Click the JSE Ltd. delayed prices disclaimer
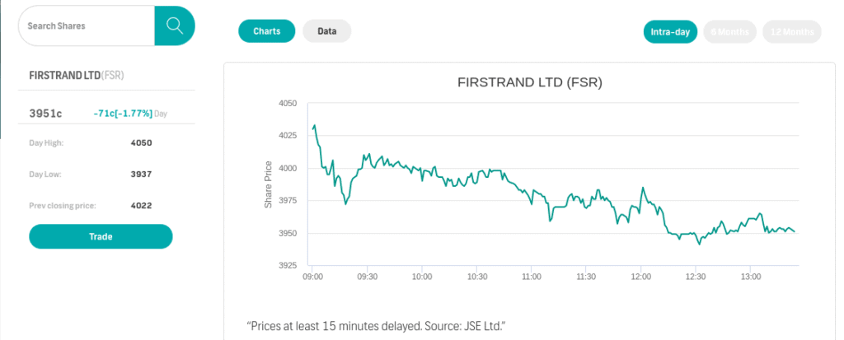Screen dimensions: 844x340 pos(376,326)
